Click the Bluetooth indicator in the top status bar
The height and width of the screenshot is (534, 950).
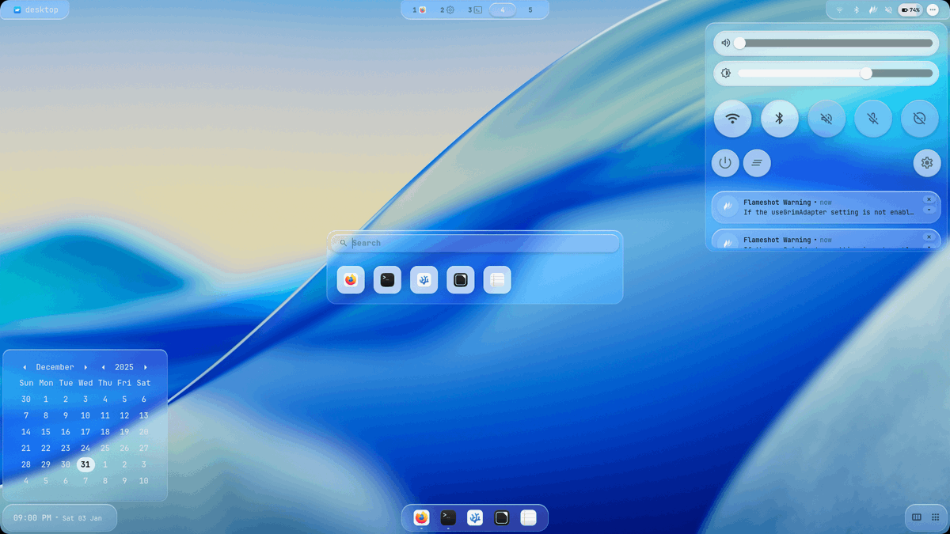coord(856,10)
